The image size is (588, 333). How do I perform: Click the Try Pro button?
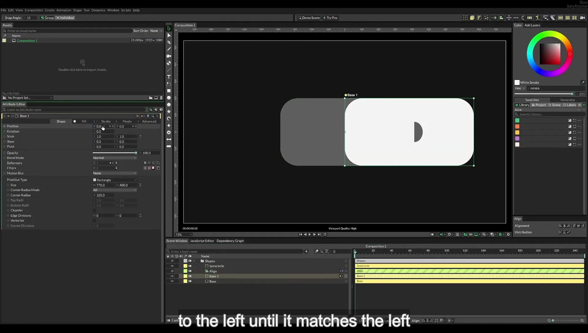(330, 18)
